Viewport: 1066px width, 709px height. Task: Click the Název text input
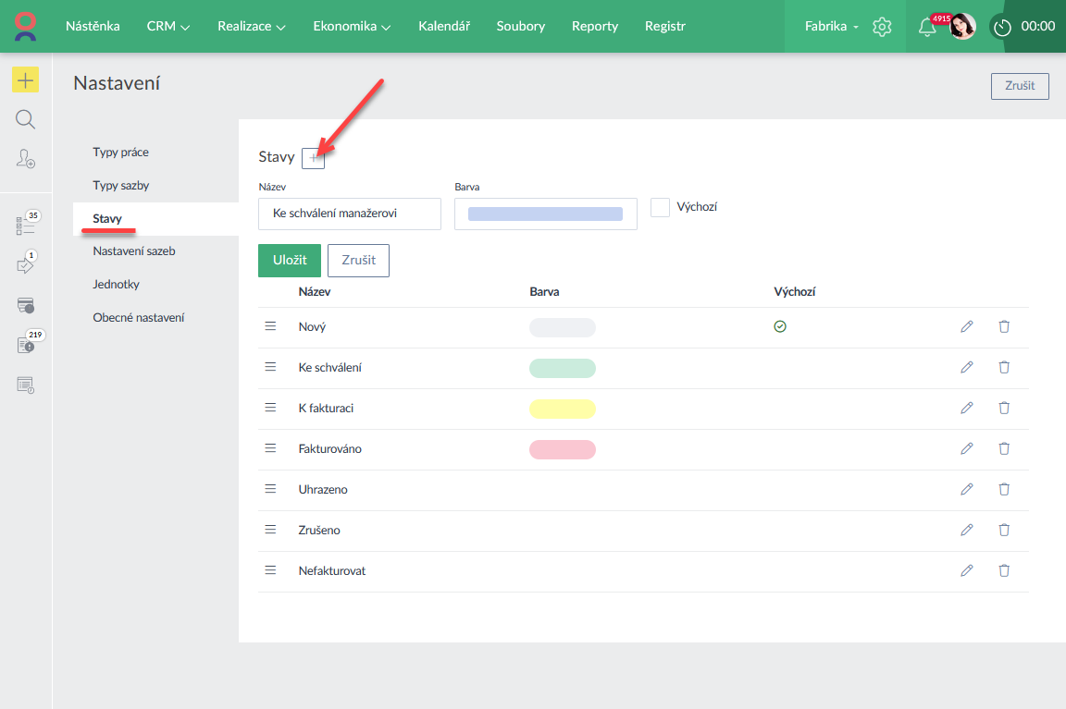click(x=350, y=214)
